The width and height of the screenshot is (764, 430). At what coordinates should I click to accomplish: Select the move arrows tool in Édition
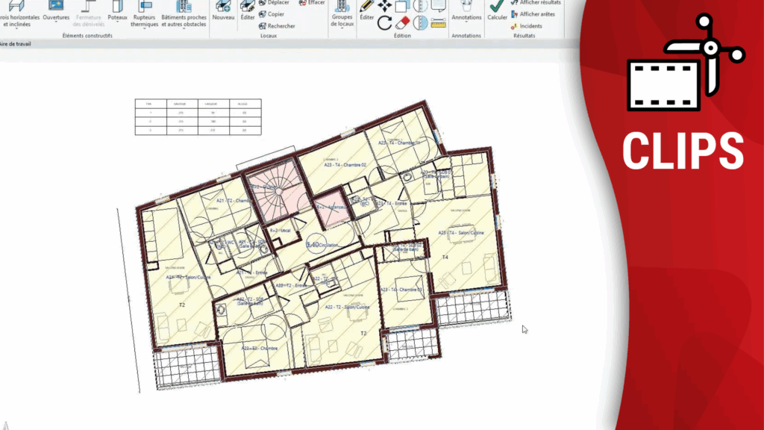tap(385, 5)
